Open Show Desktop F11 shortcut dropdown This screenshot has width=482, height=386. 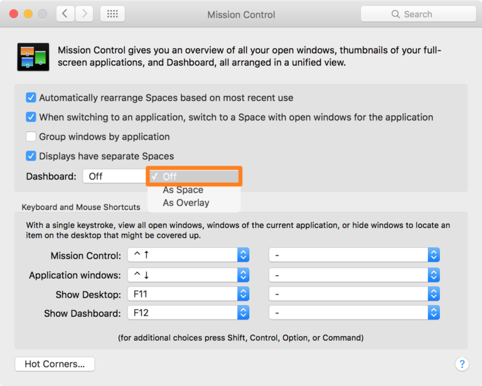click(188, 294)
